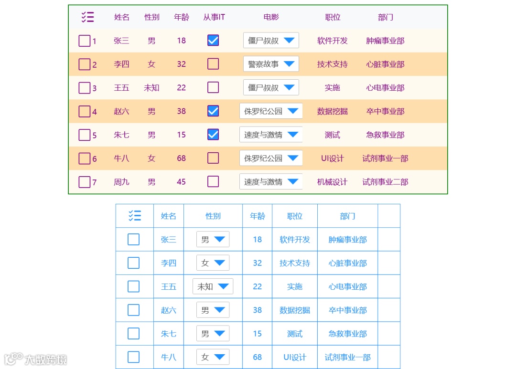Check 从事IT for 李四
This screenshot has width=516, height=369.
click(x=213, y=64)
